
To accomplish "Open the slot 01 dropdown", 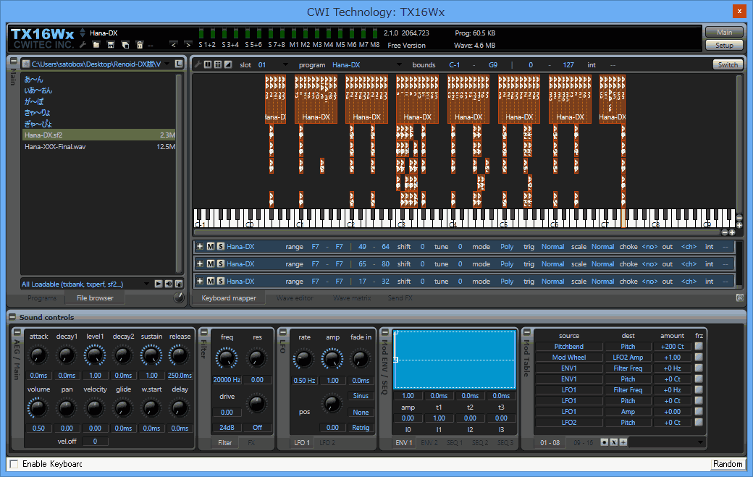I will (x=285, y=65).
